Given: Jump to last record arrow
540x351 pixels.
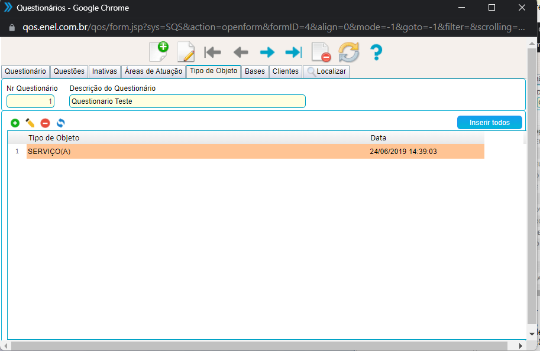Looking at the screenshot, I should point(293,52).
